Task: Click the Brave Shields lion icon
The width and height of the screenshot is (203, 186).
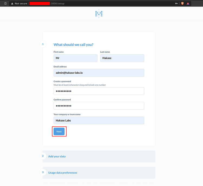Action: (182, 4)
